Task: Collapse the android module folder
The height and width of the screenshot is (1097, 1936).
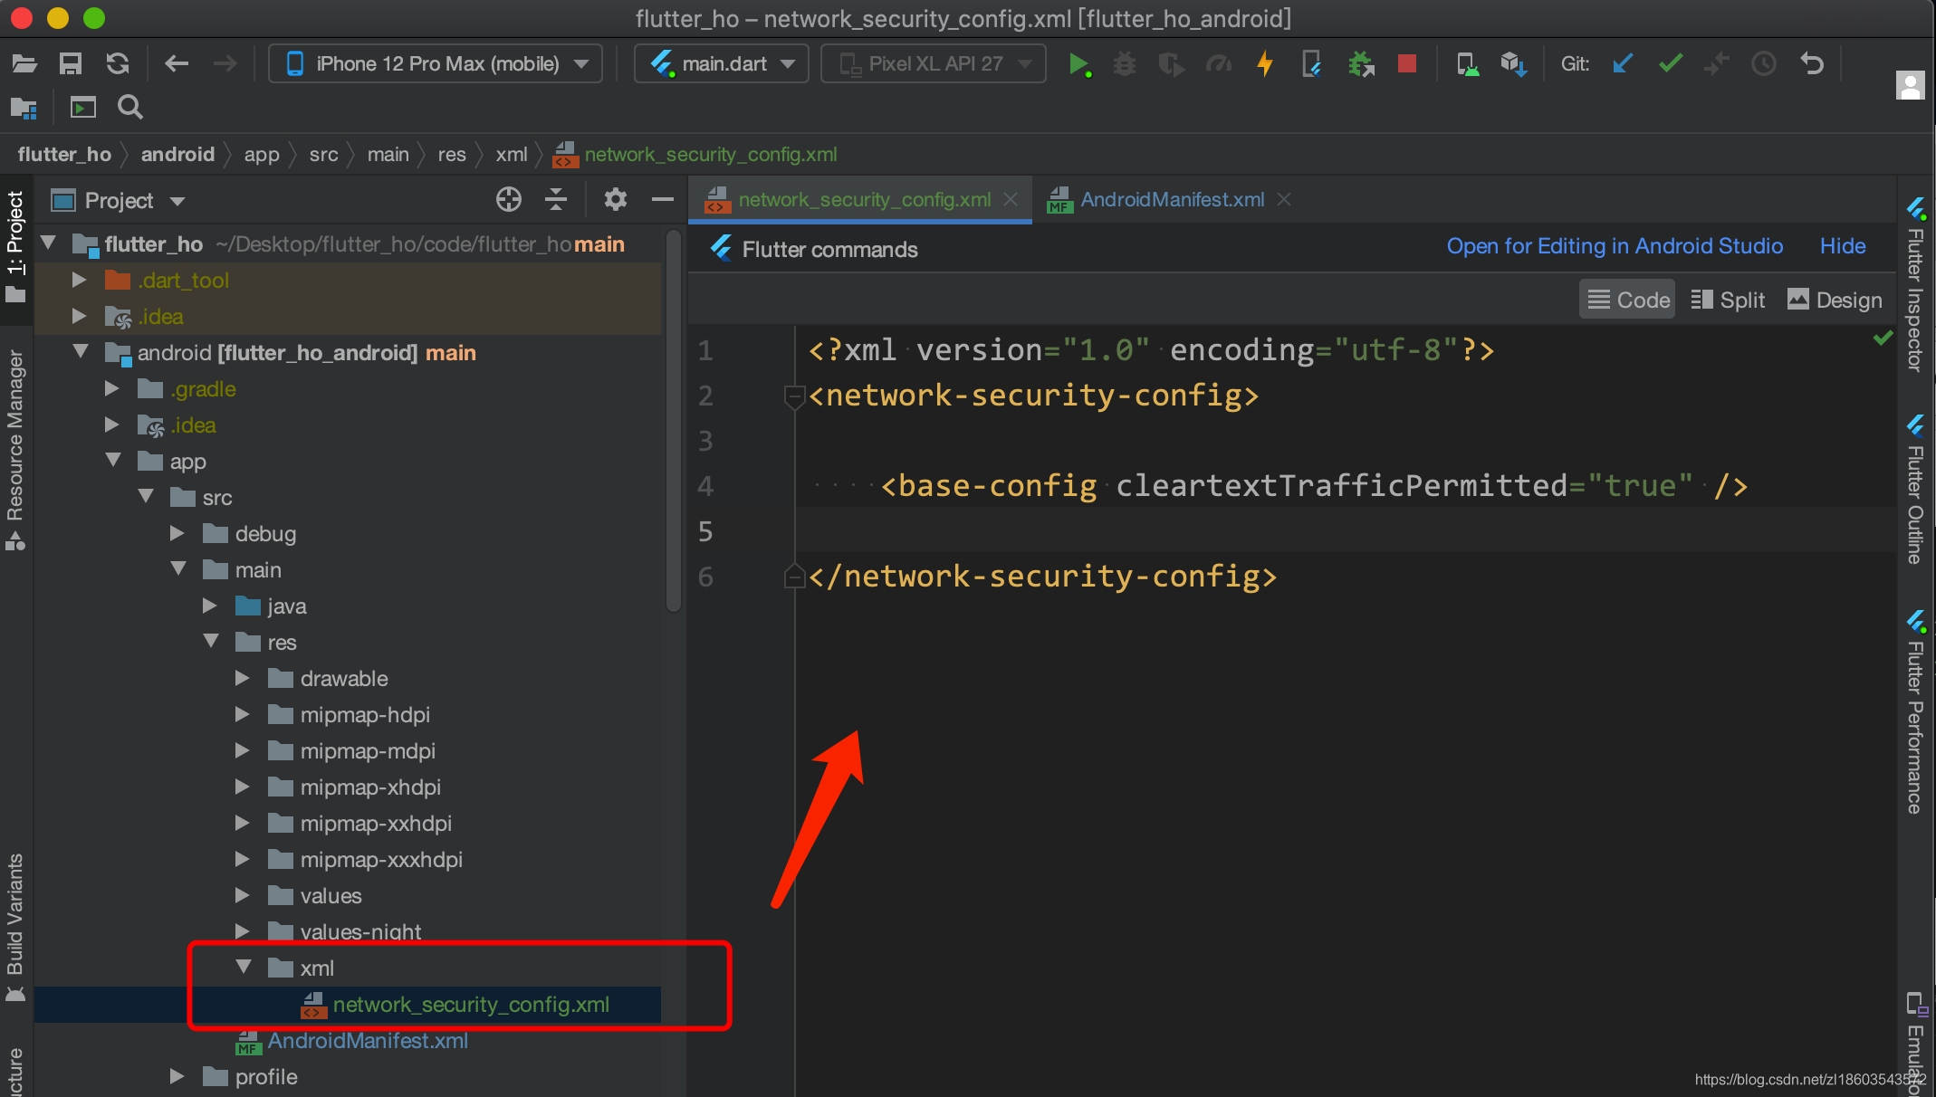Action: (x=81, y=351)
